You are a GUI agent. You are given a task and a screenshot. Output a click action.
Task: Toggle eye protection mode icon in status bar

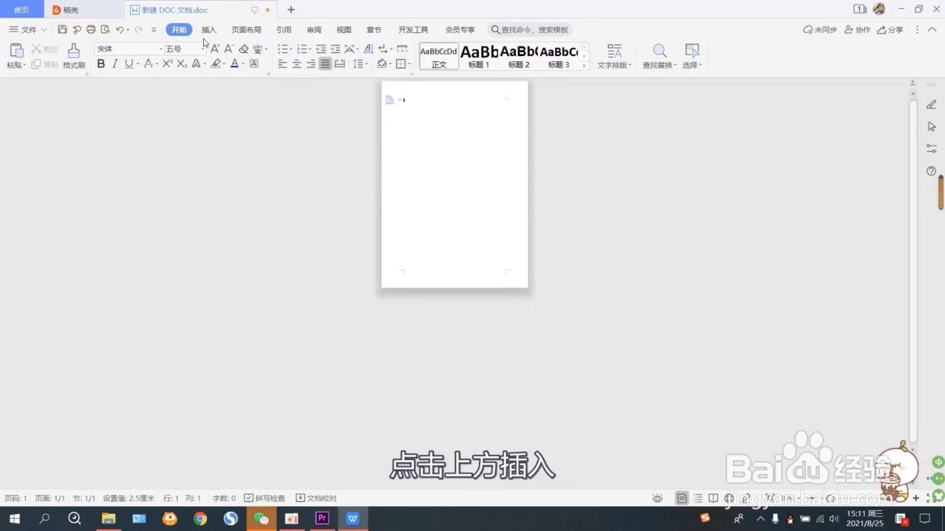click(x=657, y=499)
